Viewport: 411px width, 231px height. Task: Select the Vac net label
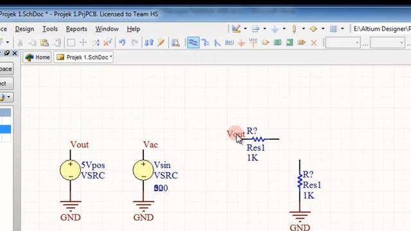click(150, 144)
